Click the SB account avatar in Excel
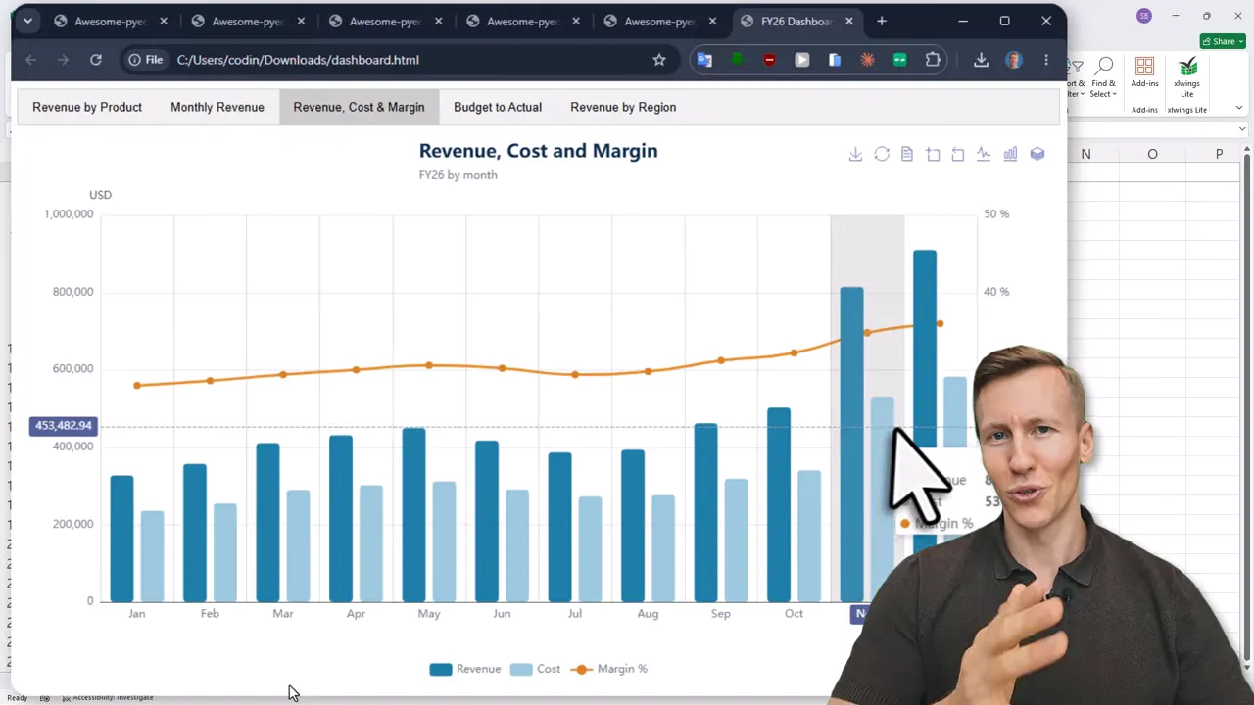The width and height of the screenshot is (1254, 705). click(1144, 15)
